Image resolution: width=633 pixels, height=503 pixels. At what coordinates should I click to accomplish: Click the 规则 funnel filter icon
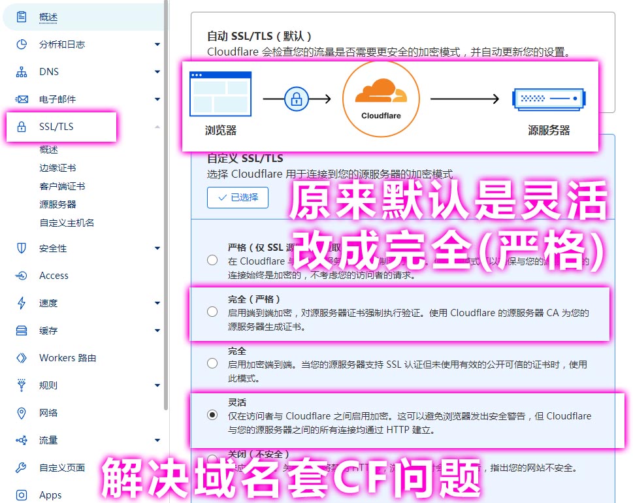[x=22, y=385]
